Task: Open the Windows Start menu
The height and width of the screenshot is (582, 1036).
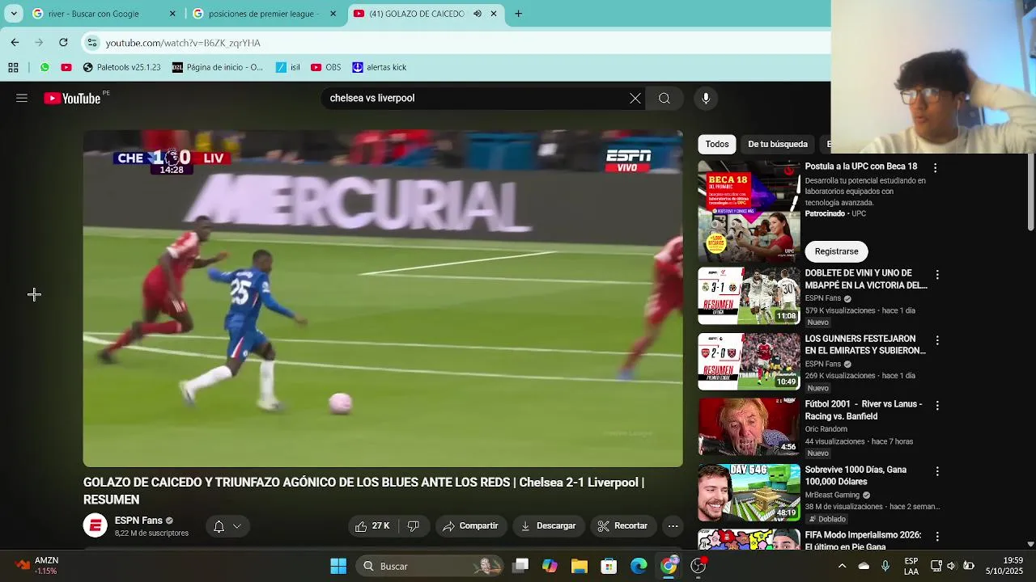Action: pos(338,566)
